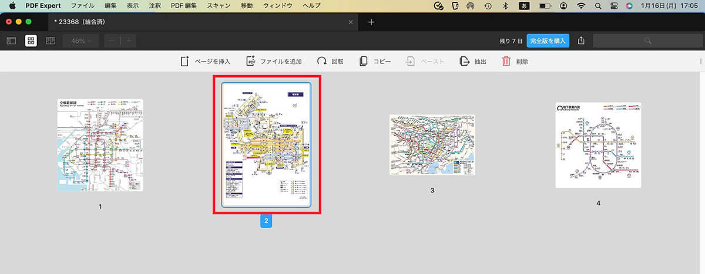The image size is (705, 274).
Task: Select page 1 thumbnail
Action: [x=100, y=145]
